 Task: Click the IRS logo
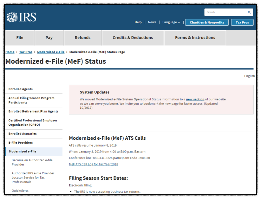pyautogui.click(x=21, y=17)
